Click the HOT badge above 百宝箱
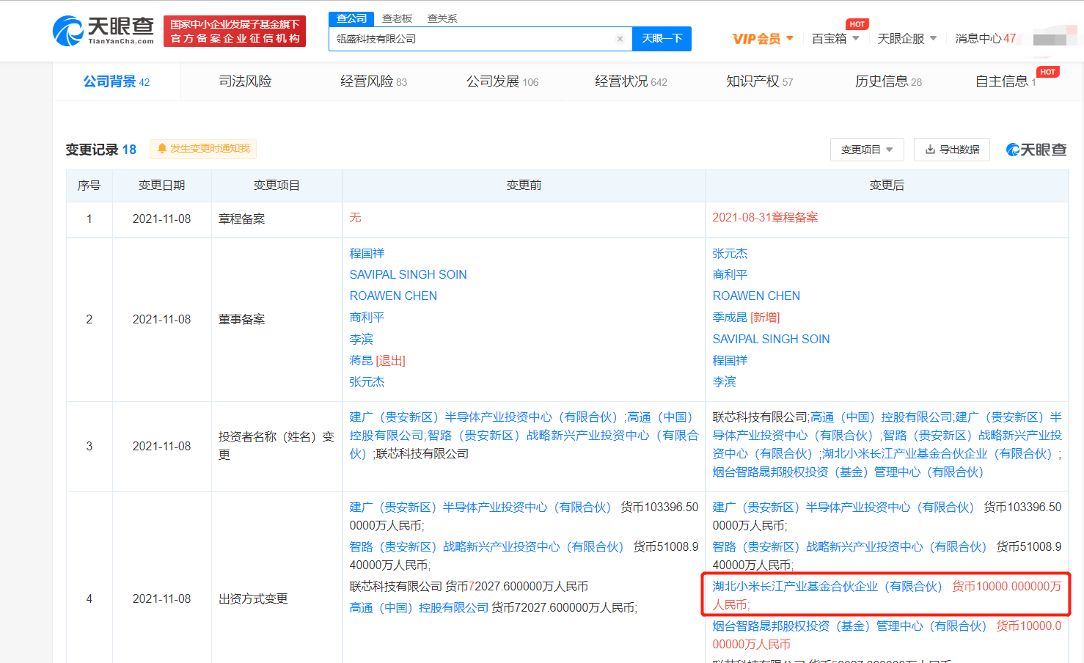 click(857, 24)
